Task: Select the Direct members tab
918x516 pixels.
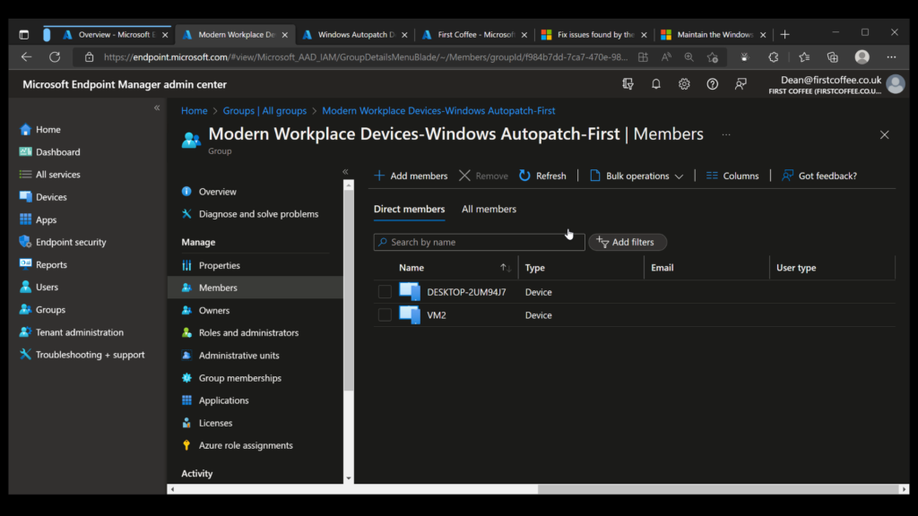Action: (x=409, y=209)
